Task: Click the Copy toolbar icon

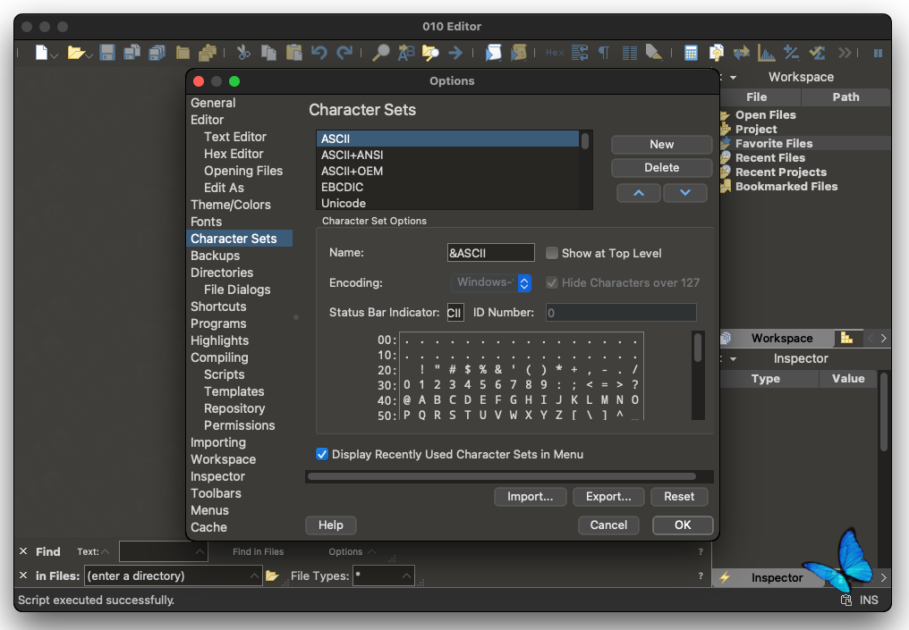Action: click(268, 53)
